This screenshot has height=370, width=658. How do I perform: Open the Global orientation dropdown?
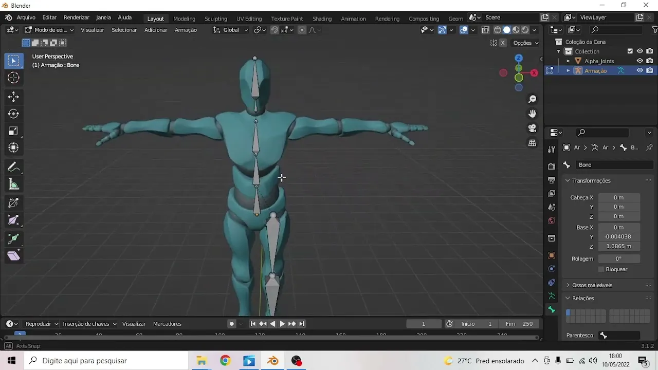click(x=231, y=30)
